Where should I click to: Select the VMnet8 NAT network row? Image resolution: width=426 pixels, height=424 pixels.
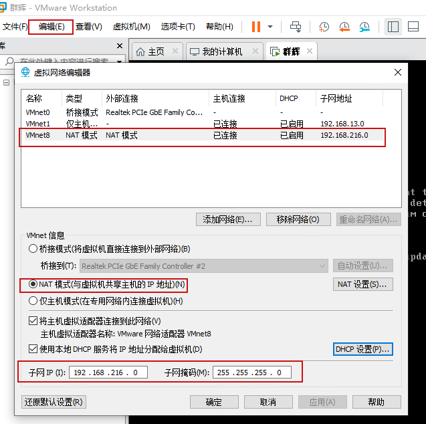click(204, 135)
